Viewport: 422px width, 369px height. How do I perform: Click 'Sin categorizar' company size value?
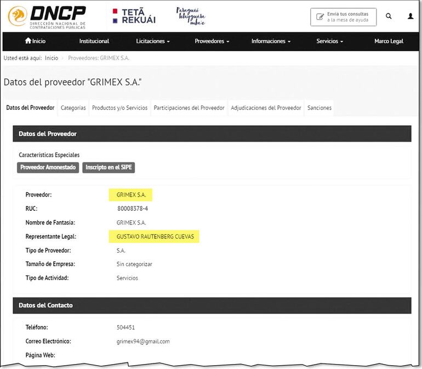134,264
